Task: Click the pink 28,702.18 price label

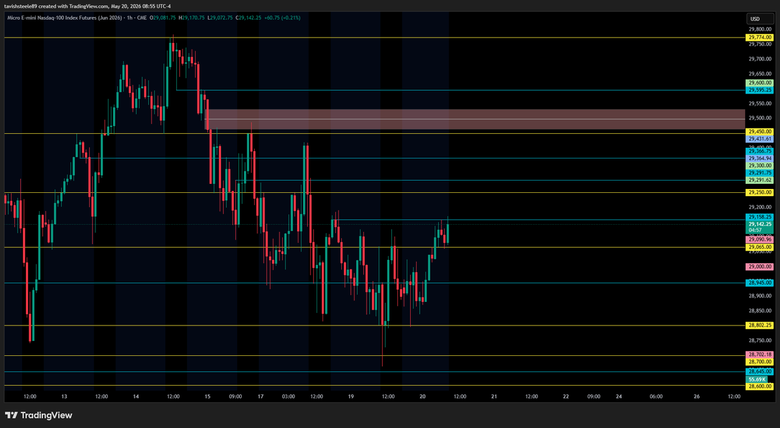Action: [x=760, y=355]
